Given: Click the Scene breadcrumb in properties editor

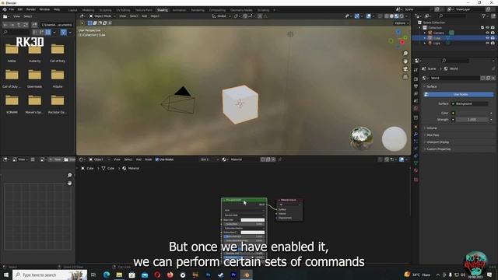Looking at the screenshot, I should [x=432, y=68].
